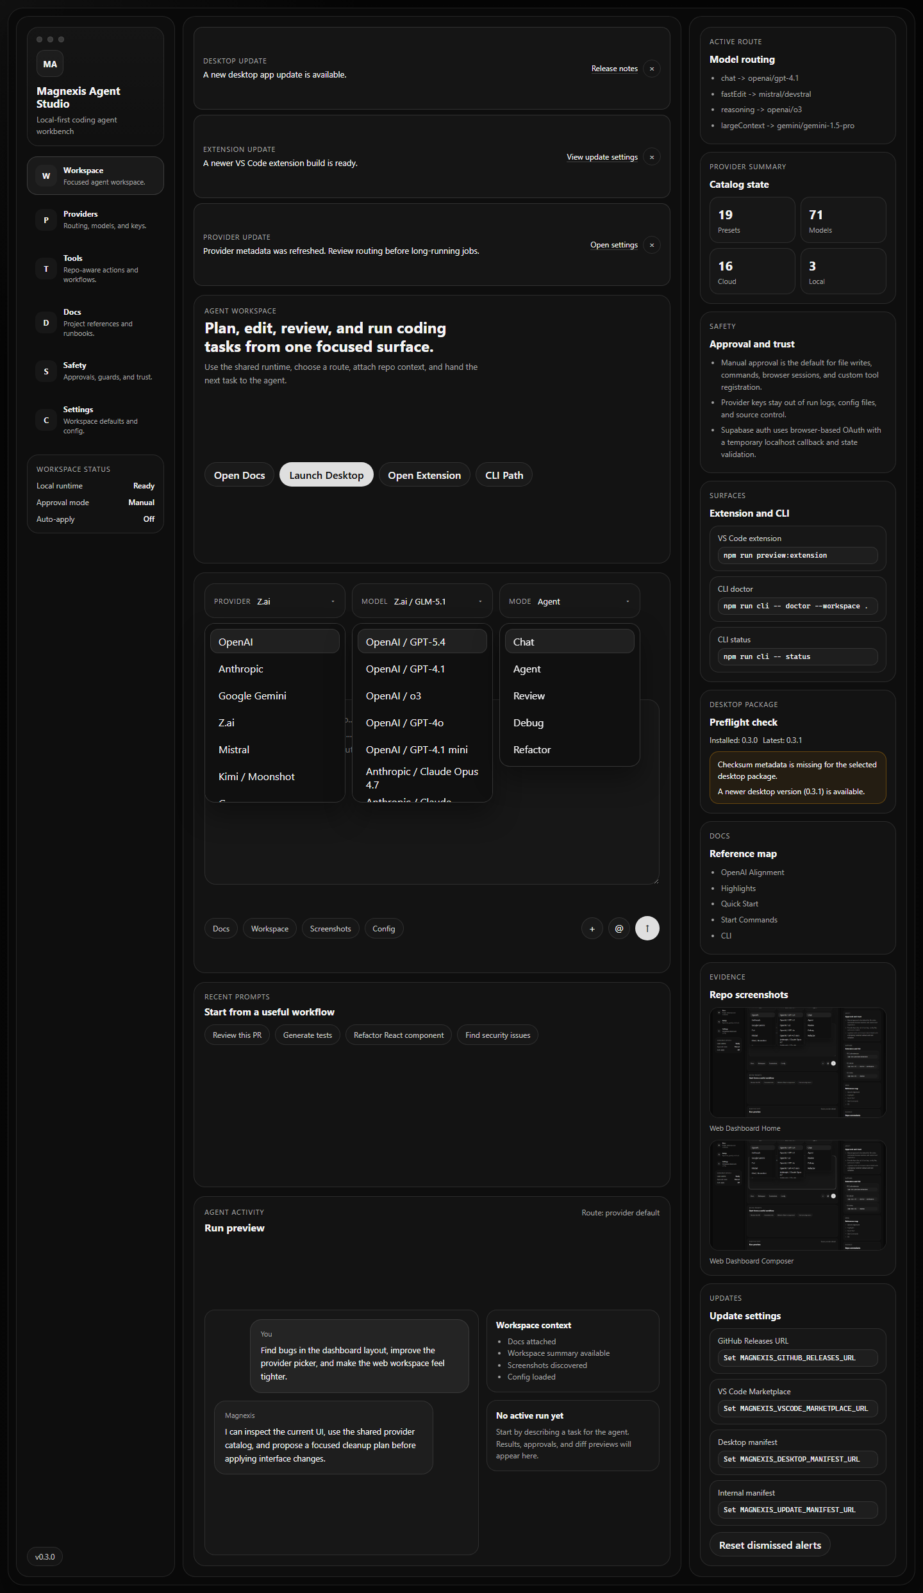Click Reset dismissed alerts button

pos(770,1545)
